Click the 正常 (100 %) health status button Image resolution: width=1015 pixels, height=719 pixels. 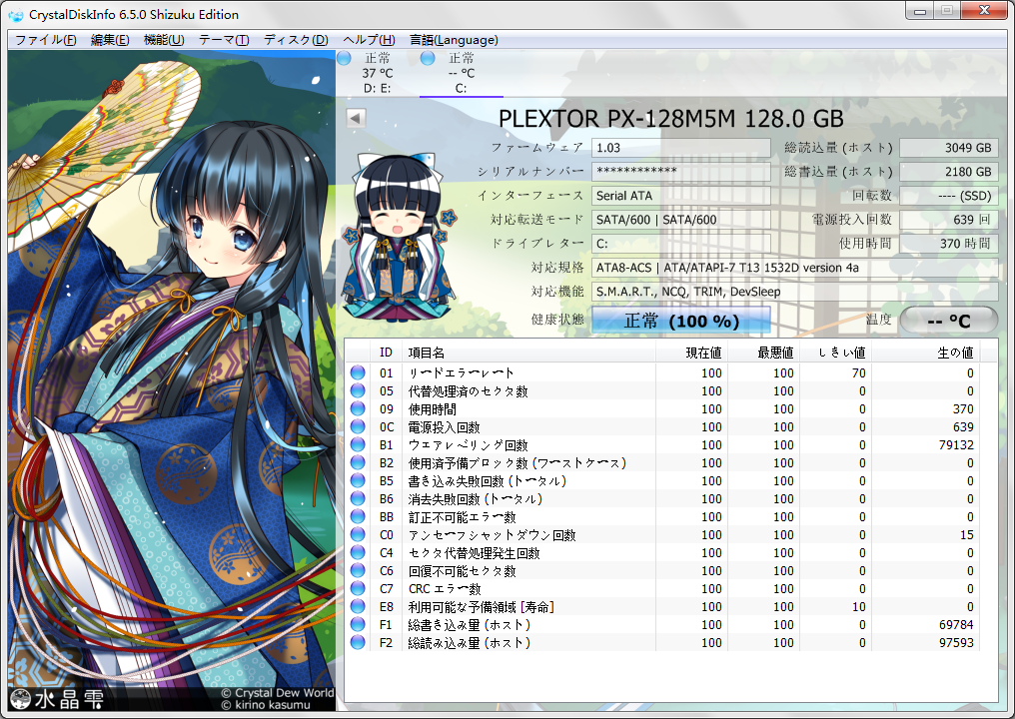pos(681,321)
